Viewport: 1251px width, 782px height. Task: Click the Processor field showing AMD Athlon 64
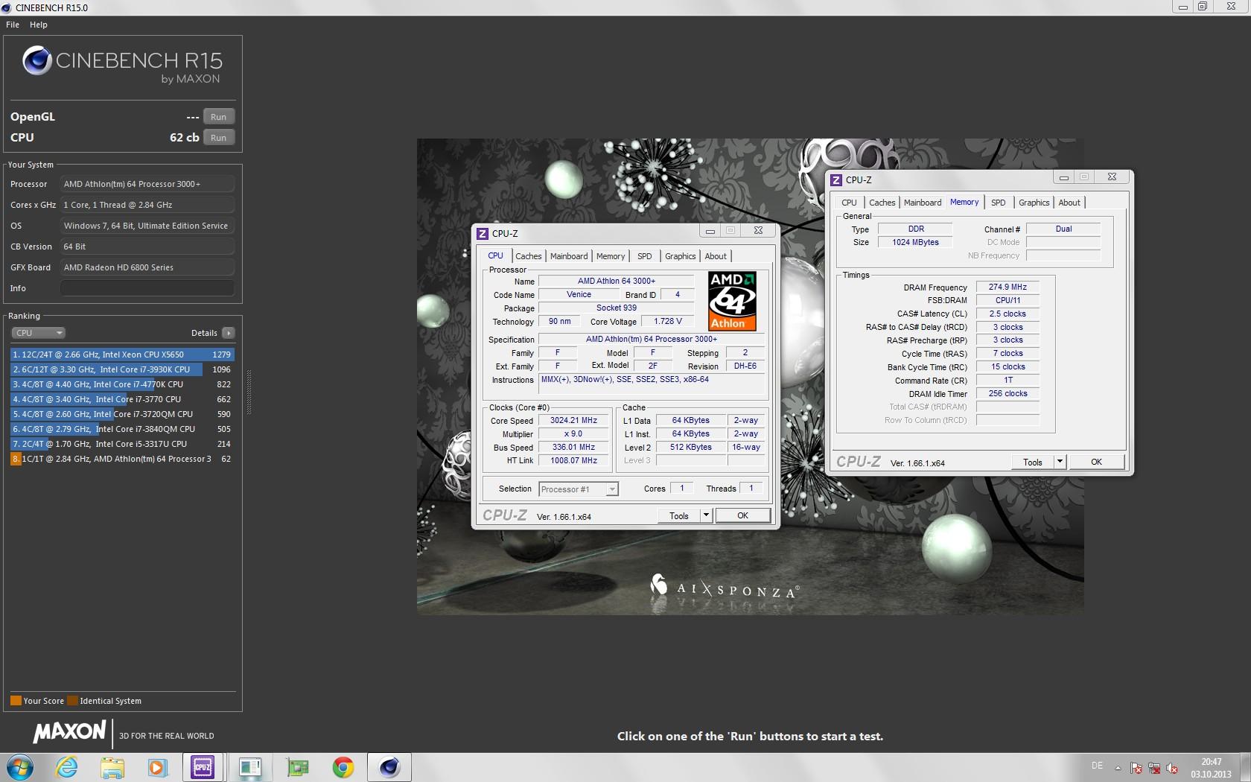coord(147,184)
